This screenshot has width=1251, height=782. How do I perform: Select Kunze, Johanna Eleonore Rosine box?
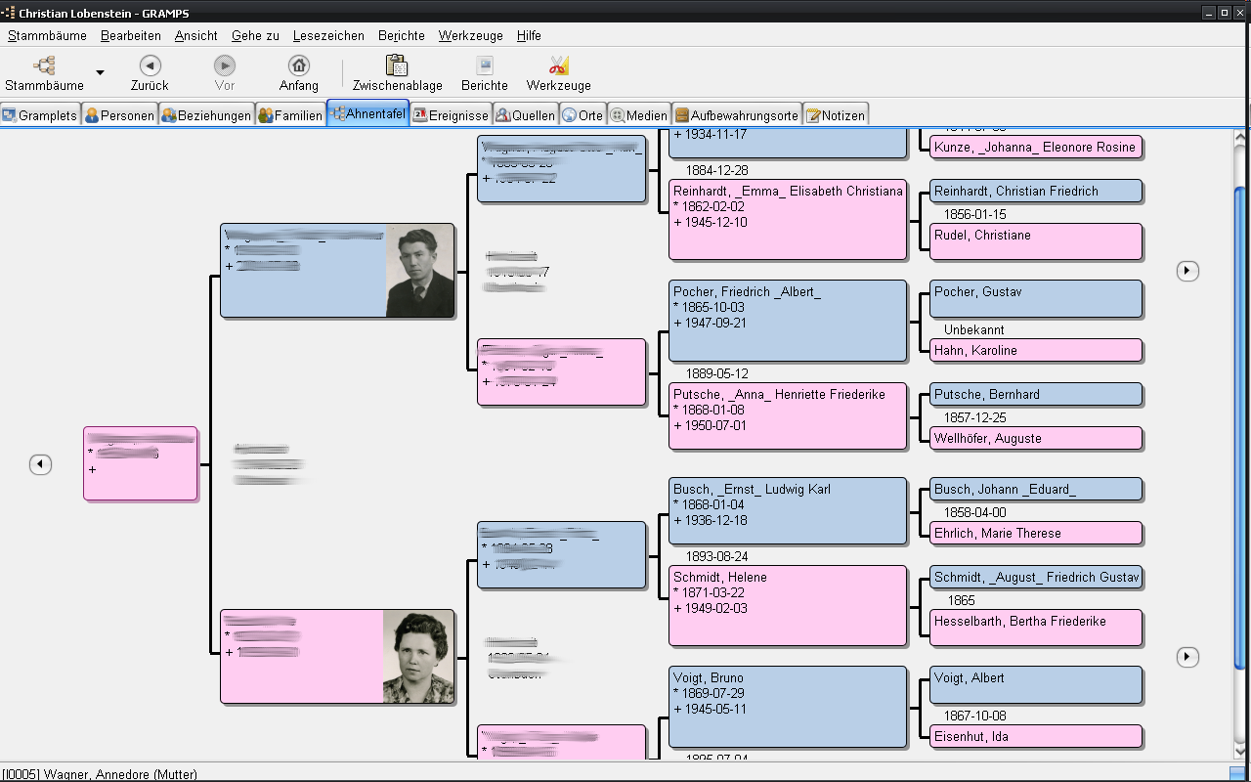pos(1036,148)
